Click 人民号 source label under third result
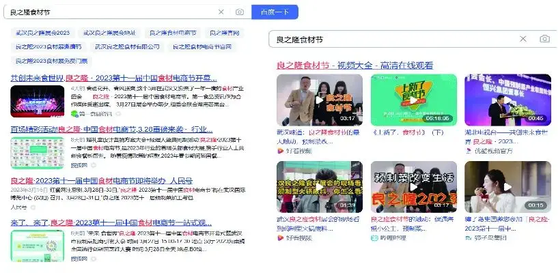 pyautogui.click(x=18, y=207)
